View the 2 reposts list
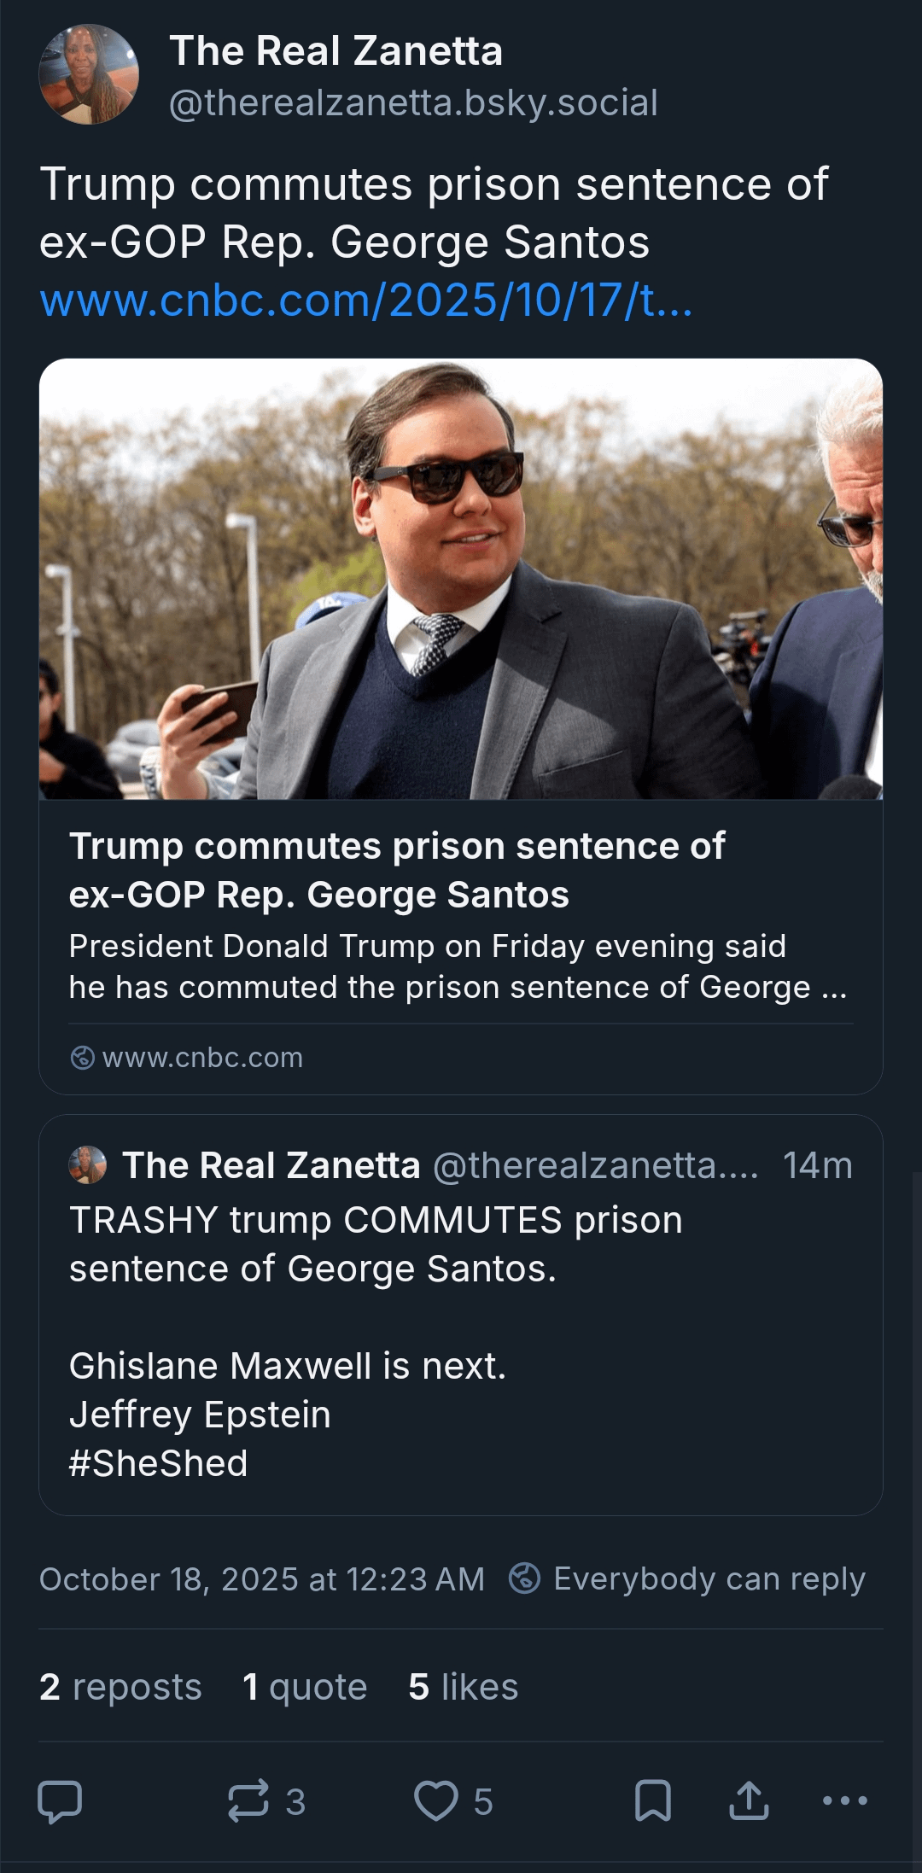The height and width of the screenshot is (1873, 922). coord(120,1687)
